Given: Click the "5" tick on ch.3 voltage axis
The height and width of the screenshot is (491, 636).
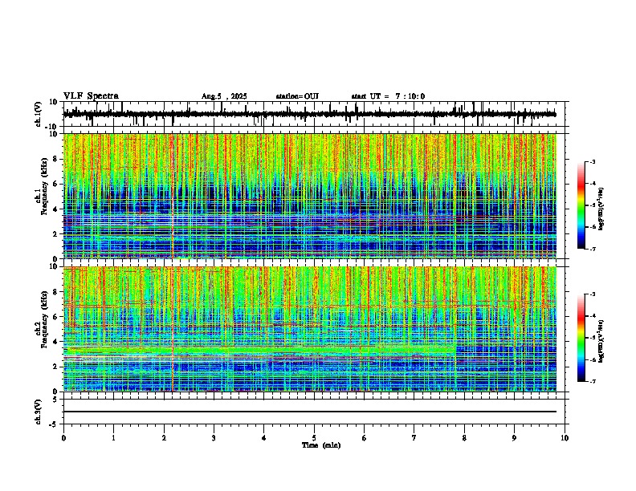Looking at the screenshot, I should (x=56, y=400).
